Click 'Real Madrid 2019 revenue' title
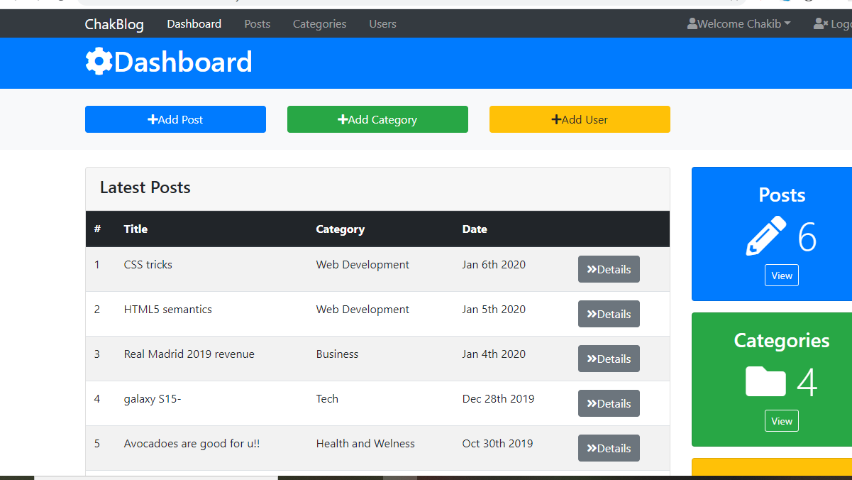Viewport: 852px width, 480px height. tap(189, 354)
